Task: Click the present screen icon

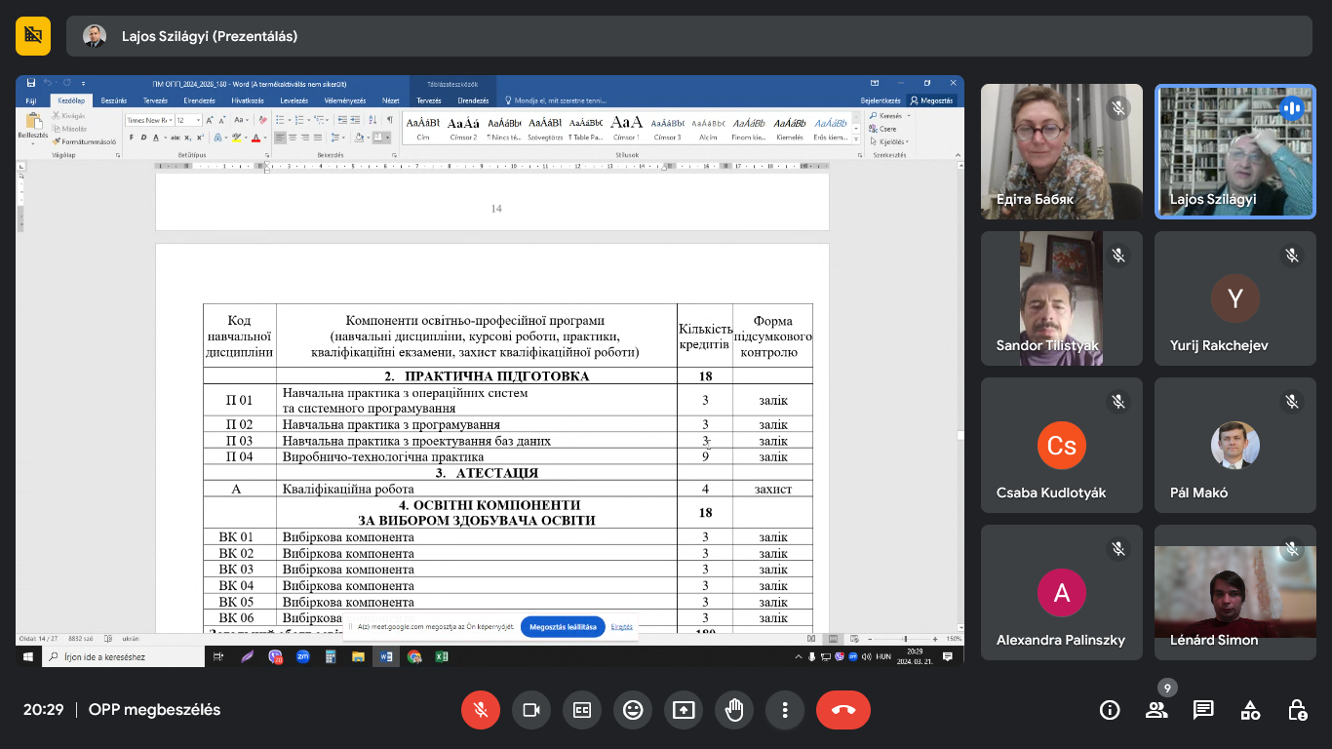Action: (684, 710)
